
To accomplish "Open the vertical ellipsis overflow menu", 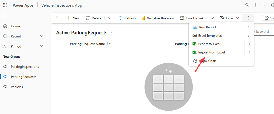I will (x=248, y=18).
